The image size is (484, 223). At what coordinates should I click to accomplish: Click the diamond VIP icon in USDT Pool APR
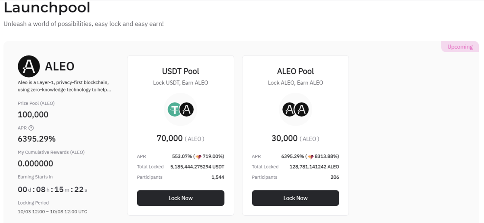point(198,157)
